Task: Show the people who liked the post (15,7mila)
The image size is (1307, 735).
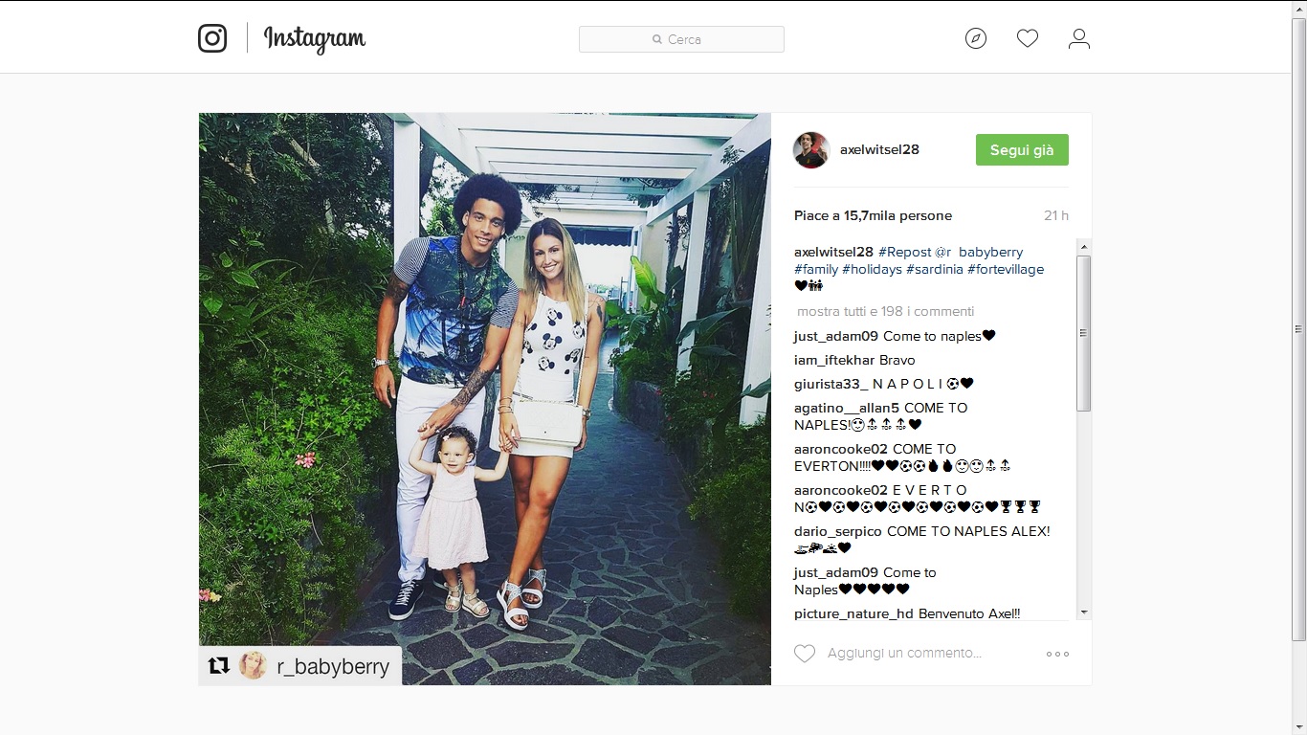Action: pos(873,215)
